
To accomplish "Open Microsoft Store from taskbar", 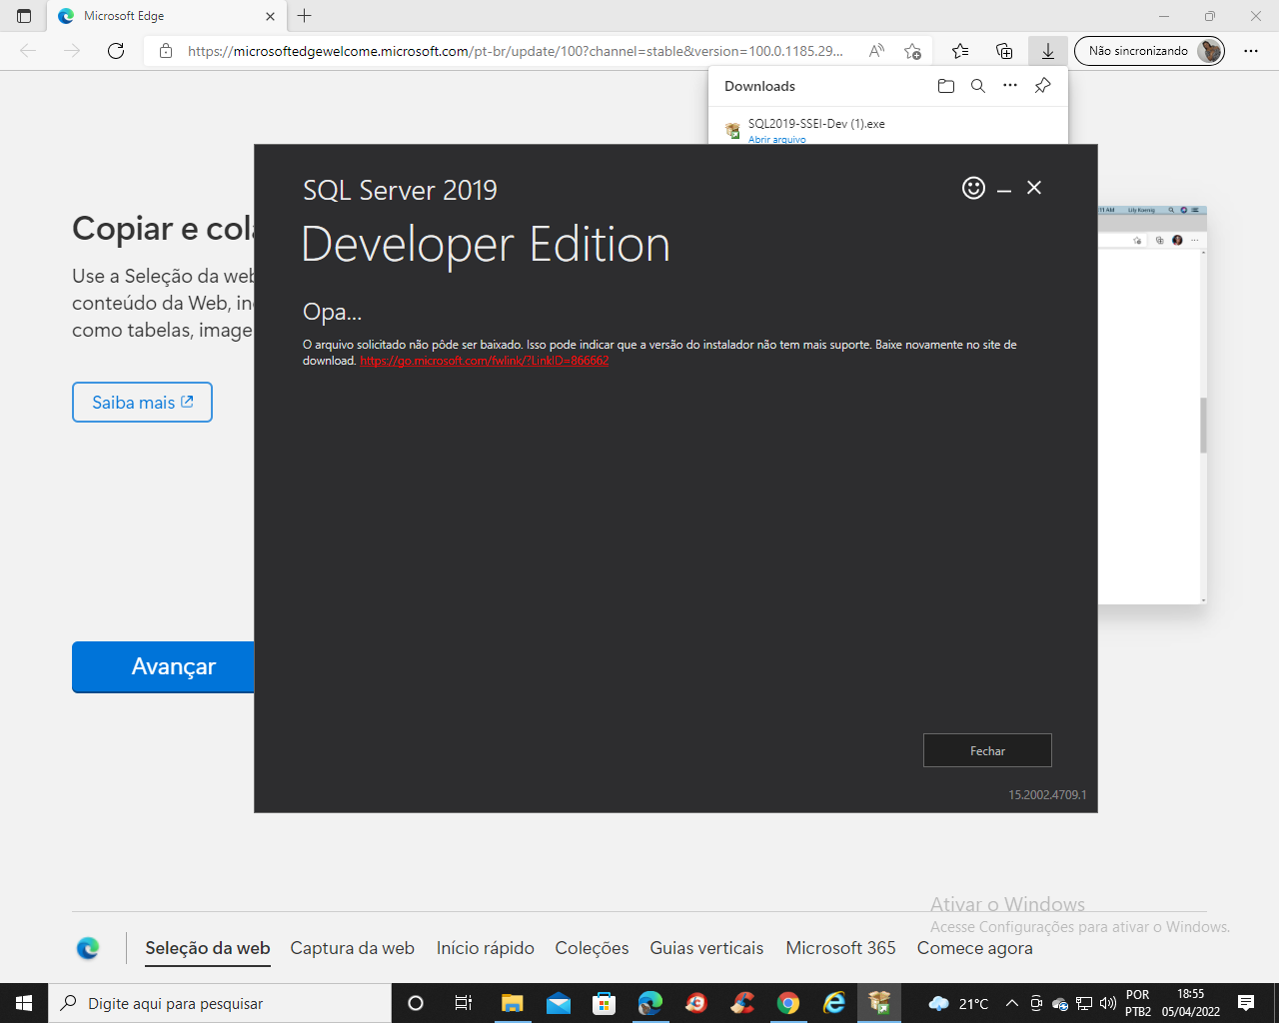I will point(605,1003).
